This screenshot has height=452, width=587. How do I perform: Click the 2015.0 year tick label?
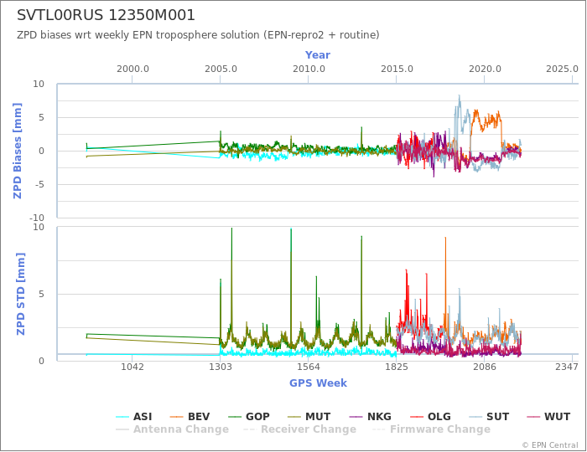397,69
